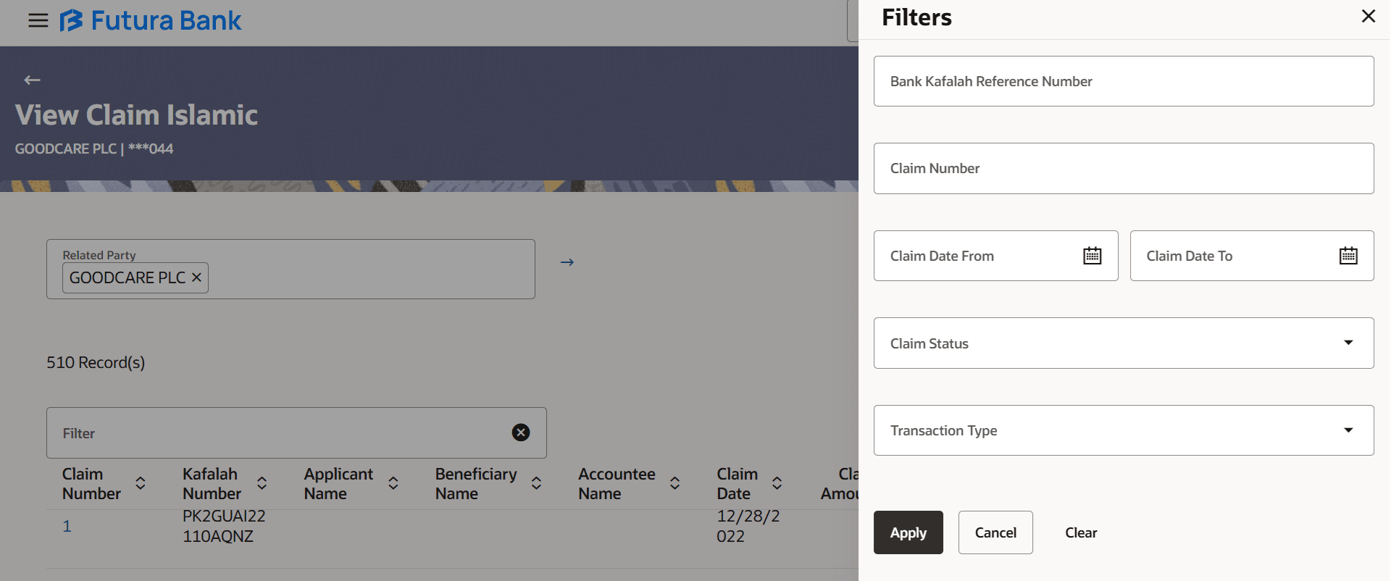1391x581 pixels.
Task: Click the Futura Bank logo
Action: pyautogui.click(x=151, y=20)
